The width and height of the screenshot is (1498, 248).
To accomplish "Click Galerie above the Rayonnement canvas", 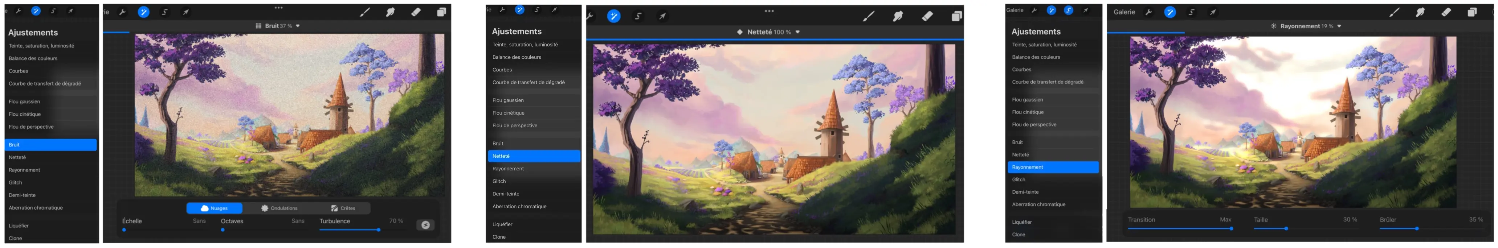I will tap(1123, 12).
